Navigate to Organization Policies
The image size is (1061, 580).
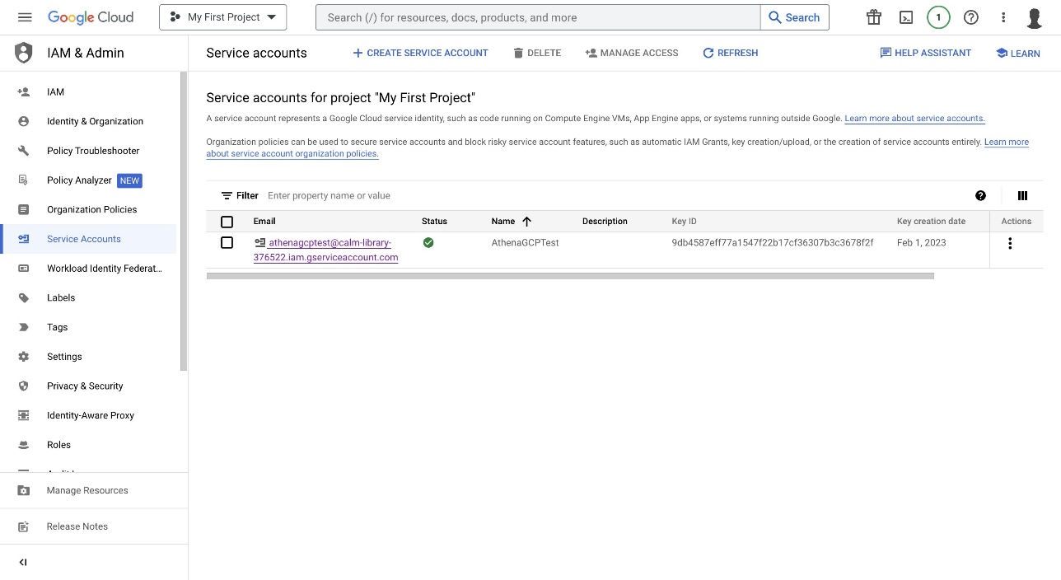[91, 209]
